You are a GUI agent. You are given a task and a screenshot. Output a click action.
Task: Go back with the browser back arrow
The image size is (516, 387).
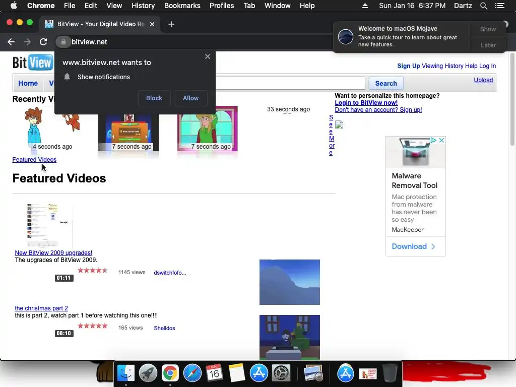(11, 42)
